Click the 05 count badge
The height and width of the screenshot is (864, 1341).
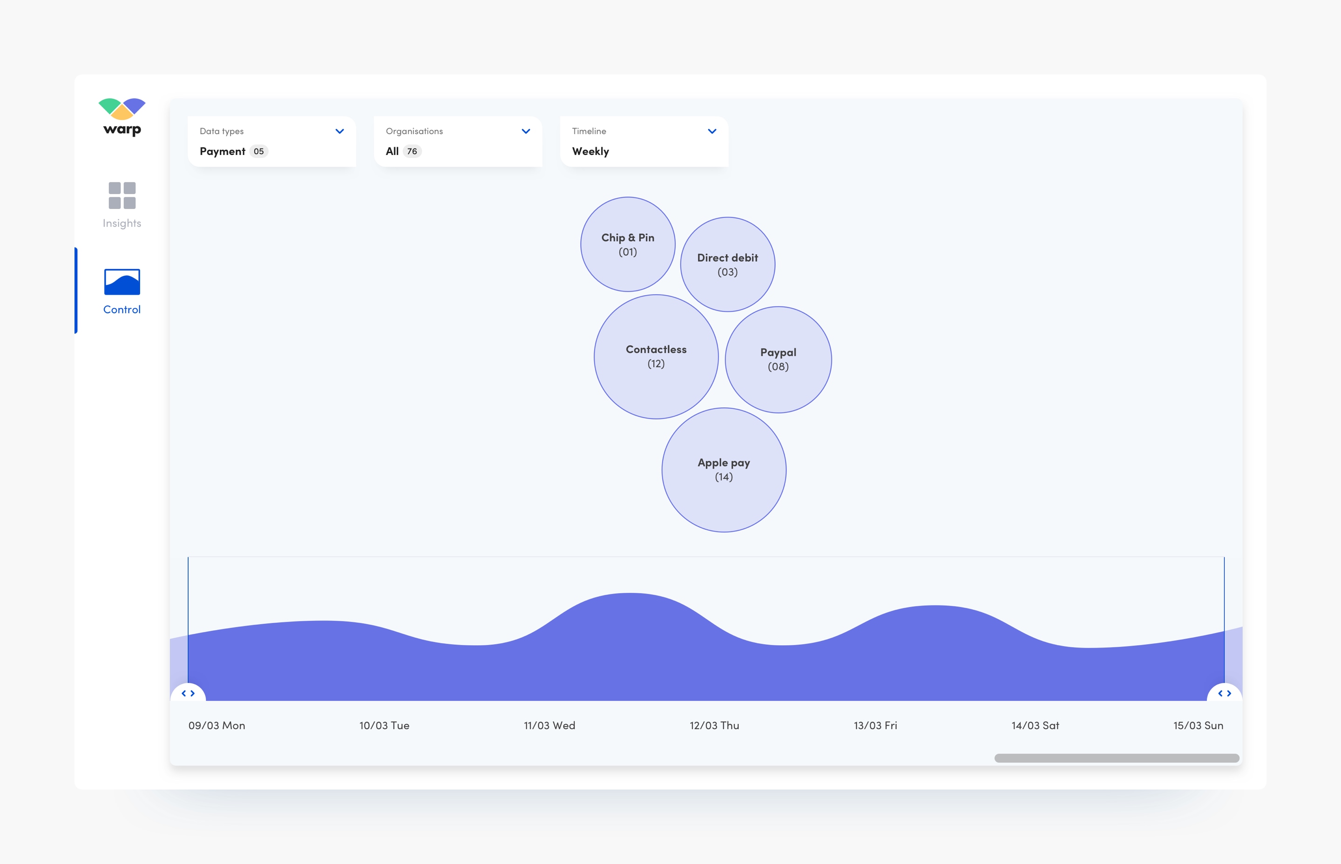click(259, 151)
